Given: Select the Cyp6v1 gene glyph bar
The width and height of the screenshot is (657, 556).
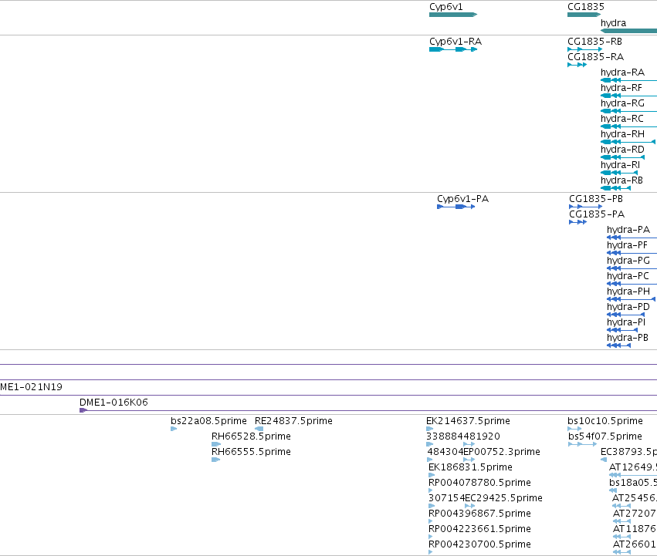Looking at the screenshot, I should tap(453, 15).
